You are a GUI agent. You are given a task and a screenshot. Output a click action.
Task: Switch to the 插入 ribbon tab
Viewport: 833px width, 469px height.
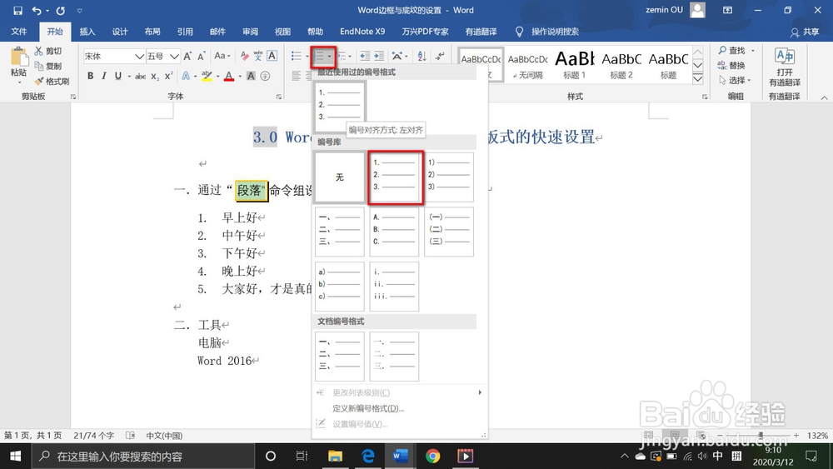click(87, 32)
